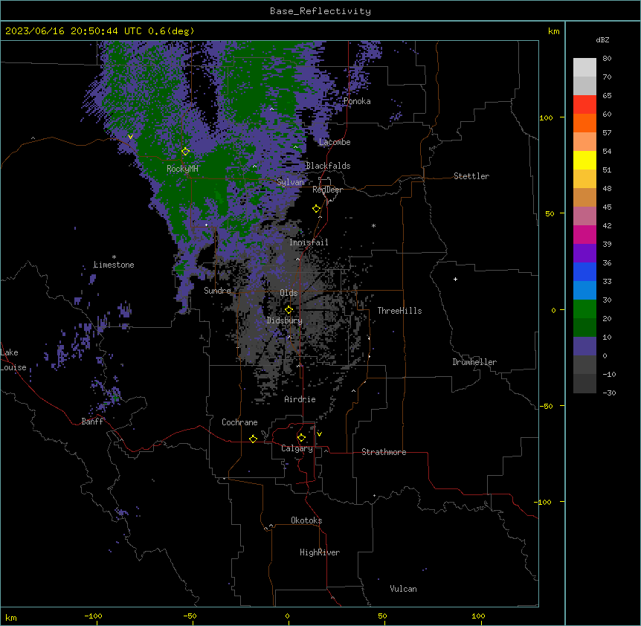Click the Strathmore town label
The width and height of the screenshot is (641, 626).
384,452
